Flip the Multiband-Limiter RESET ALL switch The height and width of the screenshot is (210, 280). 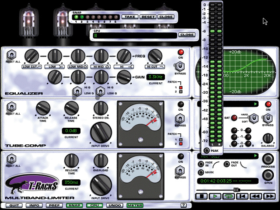point(12,159)
